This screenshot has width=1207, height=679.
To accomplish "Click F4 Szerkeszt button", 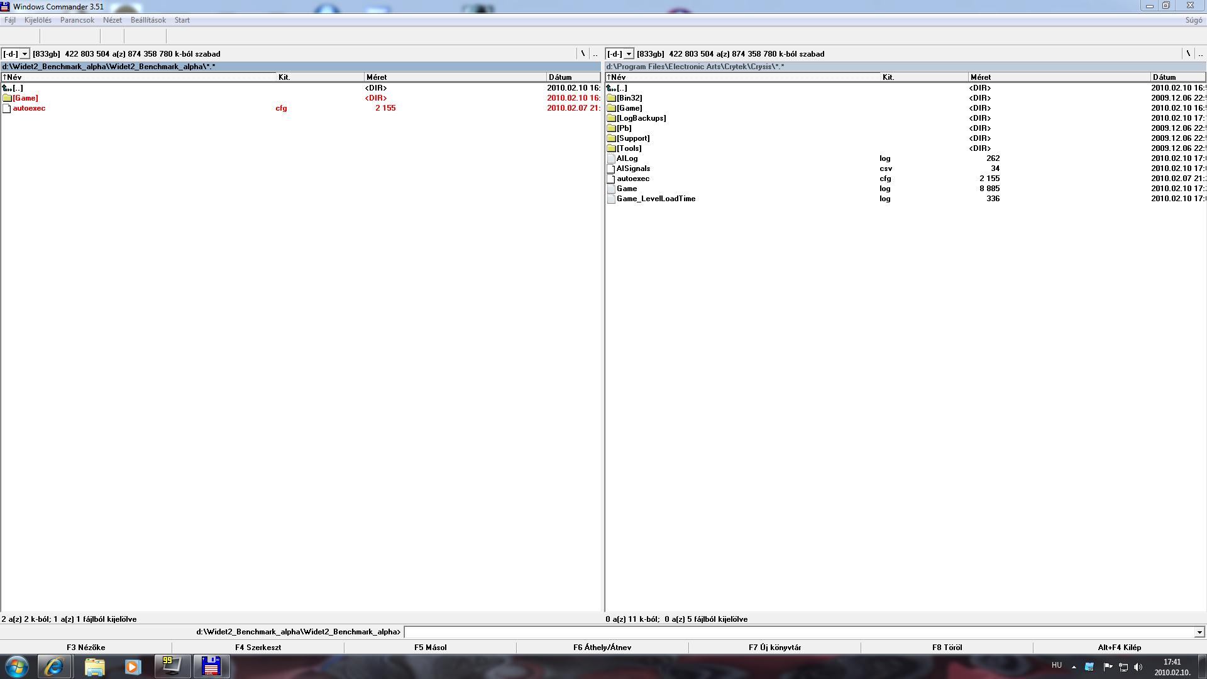I will pyautogui.click(x=258, y=647).
